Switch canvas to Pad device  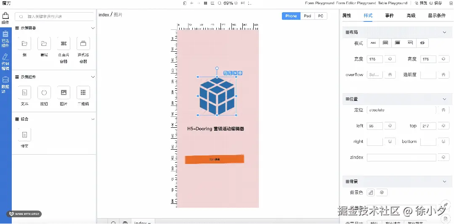pos(308,16)
